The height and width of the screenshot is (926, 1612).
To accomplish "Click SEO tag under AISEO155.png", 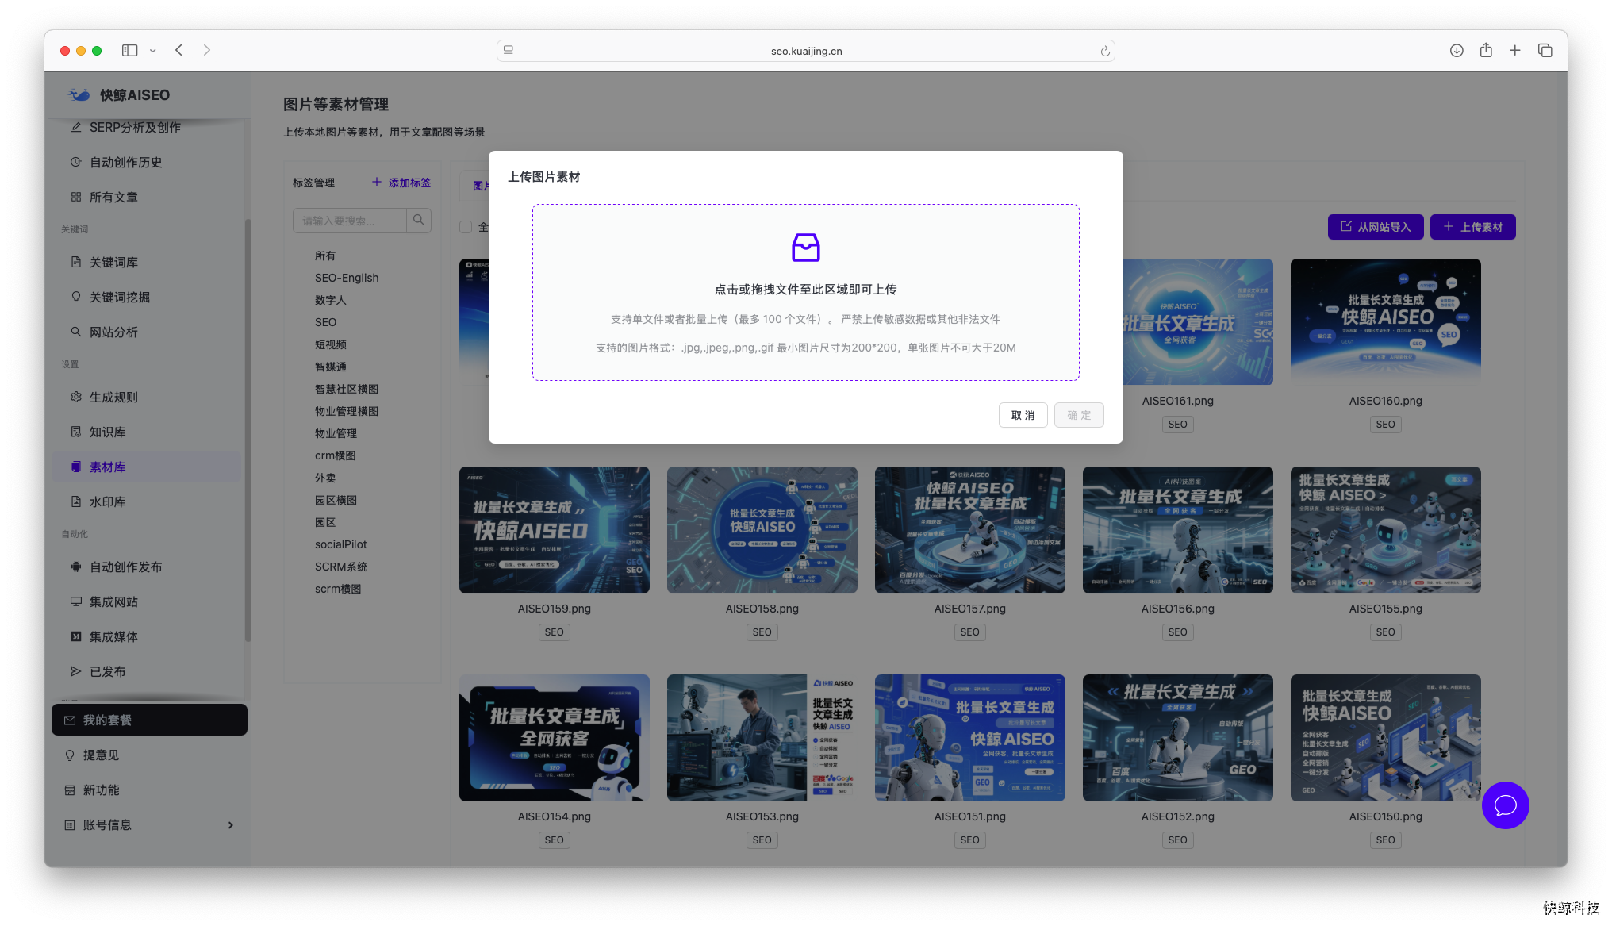I will pyautogui.click(x=1386, y=632).
